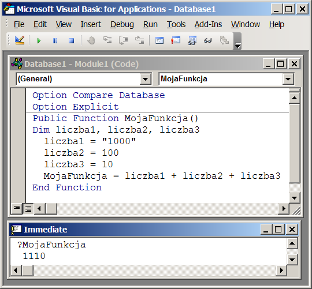Image resolution: width=312 pixels, height=289 pixels.
Task: Click the Immediate window title icon
Action: (x=16, y=229)
